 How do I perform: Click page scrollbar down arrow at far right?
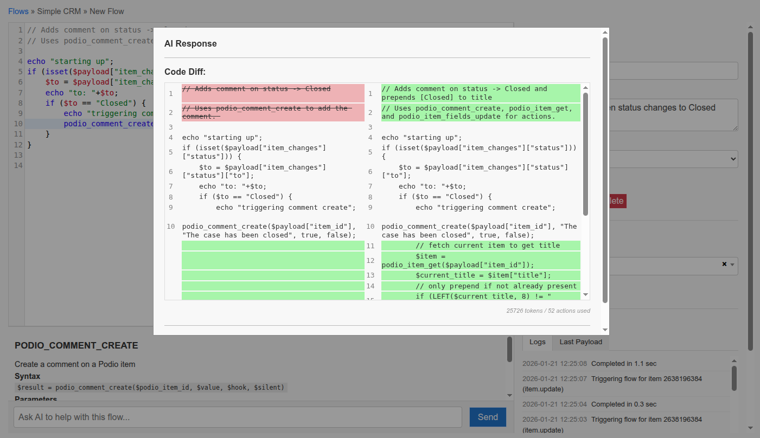point(750,428)
